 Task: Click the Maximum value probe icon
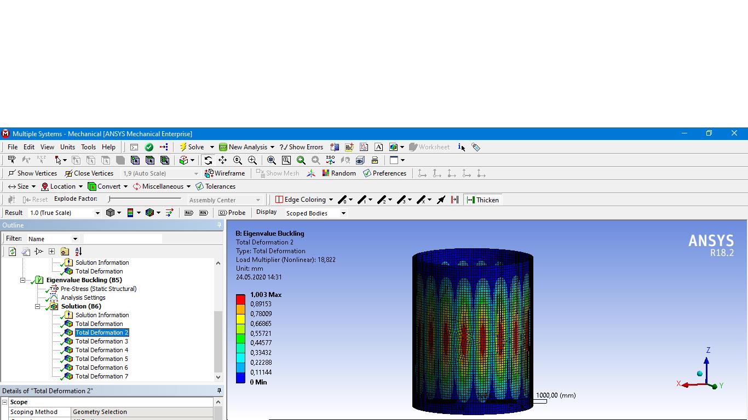pos(189,213)
